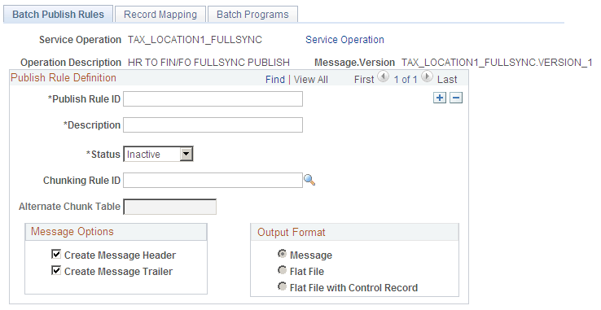Select the Message output format

pos(282,254)
